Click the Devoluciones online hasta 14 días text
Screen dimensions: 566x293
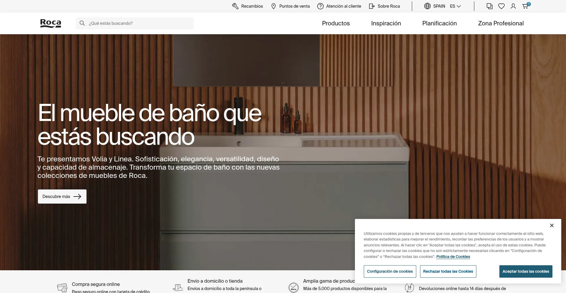(x=462, y=289)
